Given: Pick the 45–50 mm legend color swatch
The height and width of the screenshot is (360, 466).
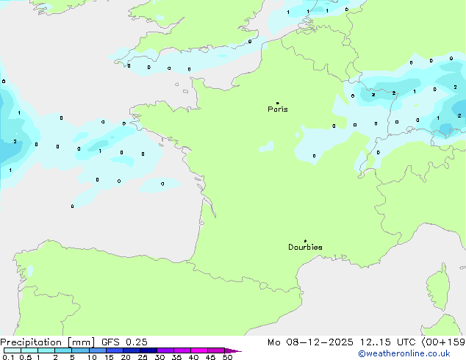Looking at the screenshot, I should (x=216, y=350).
